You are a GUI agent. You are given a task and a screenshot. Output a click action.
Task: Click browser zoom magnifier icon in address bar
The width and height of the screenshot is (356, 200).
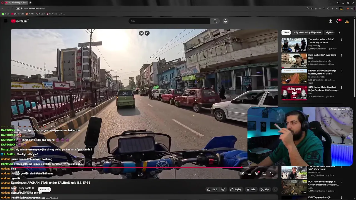tap(307, 8)
